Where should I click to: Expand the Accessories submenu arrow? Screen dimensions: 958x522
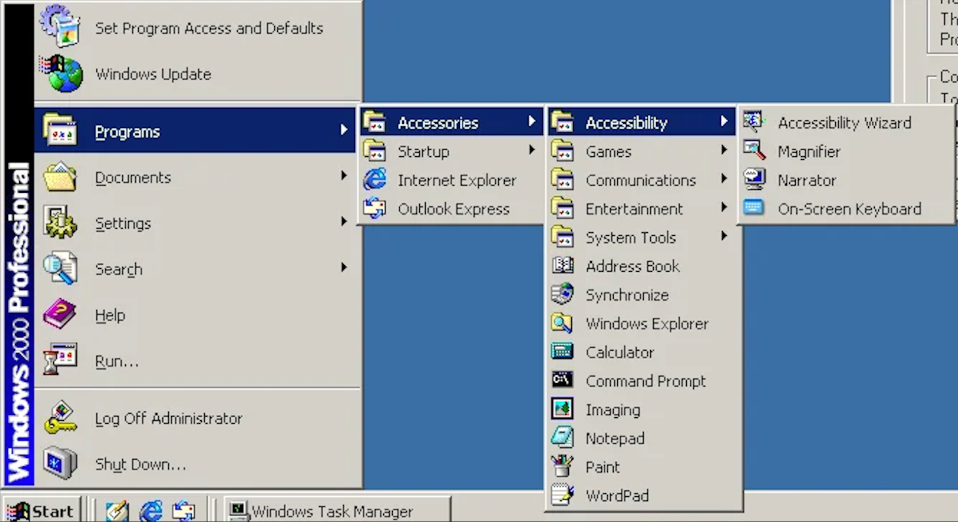pyautogui.click(x=532, y=122)
